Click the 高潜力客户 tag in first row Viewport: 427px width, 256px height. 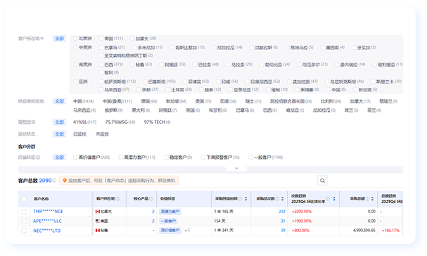[170, 212]
